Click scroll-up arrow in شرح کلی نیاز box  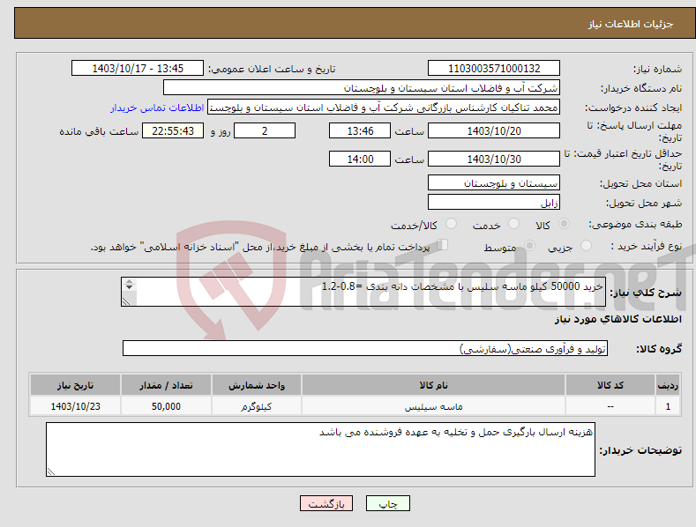pos(129,282)
